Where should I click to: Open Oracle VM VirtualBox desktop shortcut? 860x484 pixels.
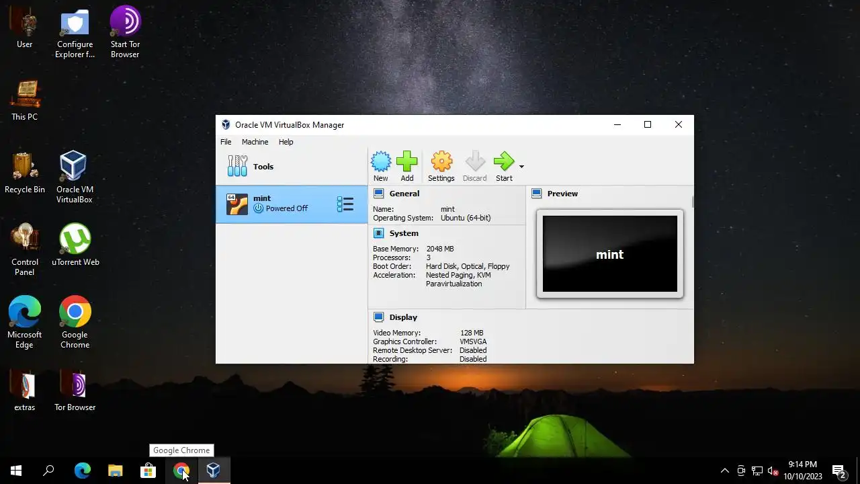tap(75, 177)
